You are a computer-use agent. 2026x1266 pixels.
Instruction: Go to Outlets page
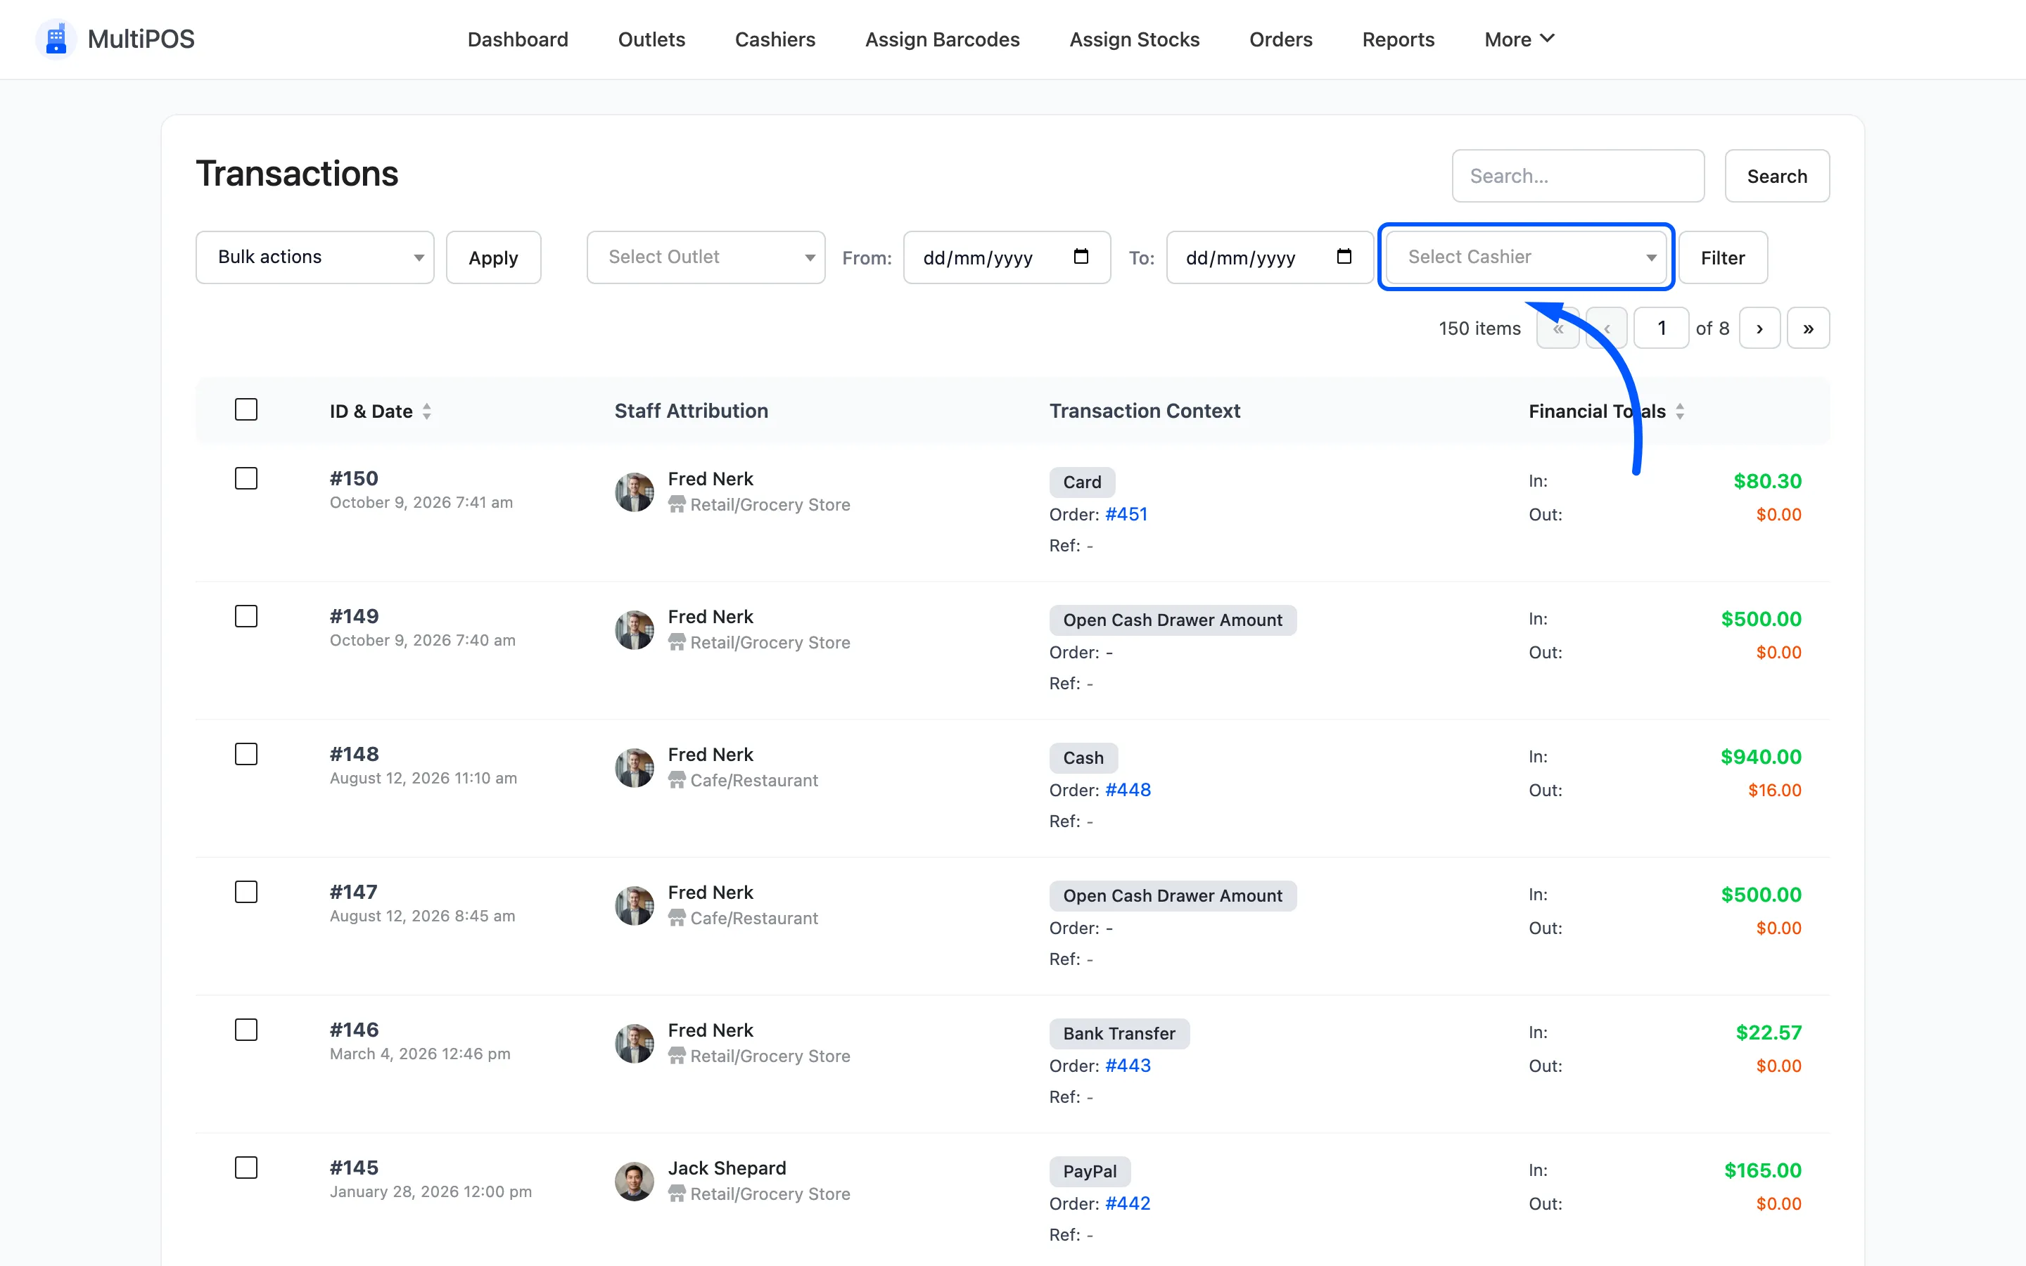[651, 39]
